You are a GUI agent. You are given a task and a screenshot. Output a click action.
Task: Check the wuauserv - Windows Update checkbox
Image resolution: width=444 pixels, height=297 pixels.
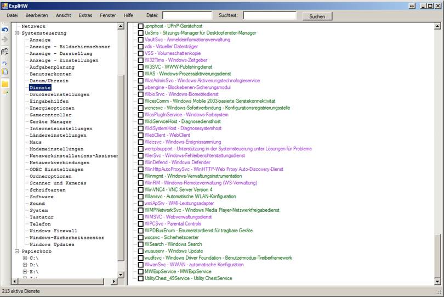tap(140, 251)
